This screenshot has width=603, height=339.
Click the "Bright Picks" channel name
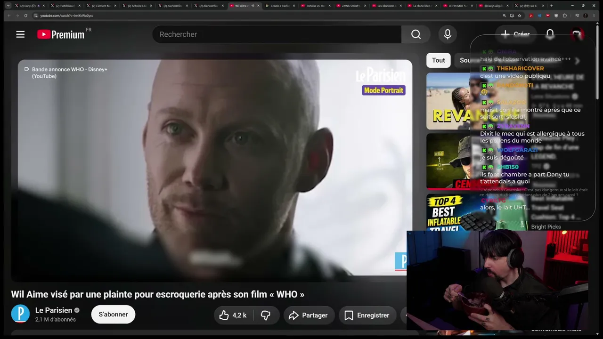click(546, 227)
